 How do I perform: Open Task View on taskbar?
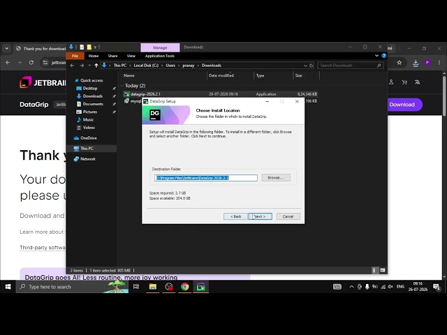(x=136, y=287)
